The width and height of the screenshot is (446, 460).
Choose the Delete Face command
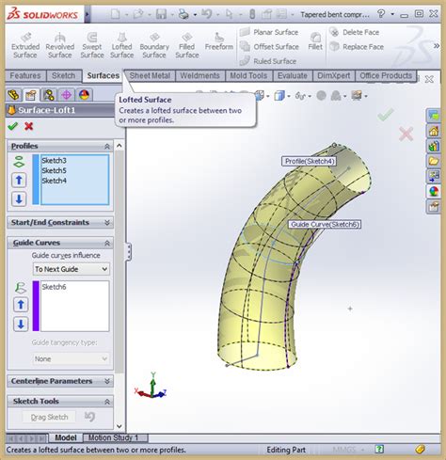(x=355, y=32)
